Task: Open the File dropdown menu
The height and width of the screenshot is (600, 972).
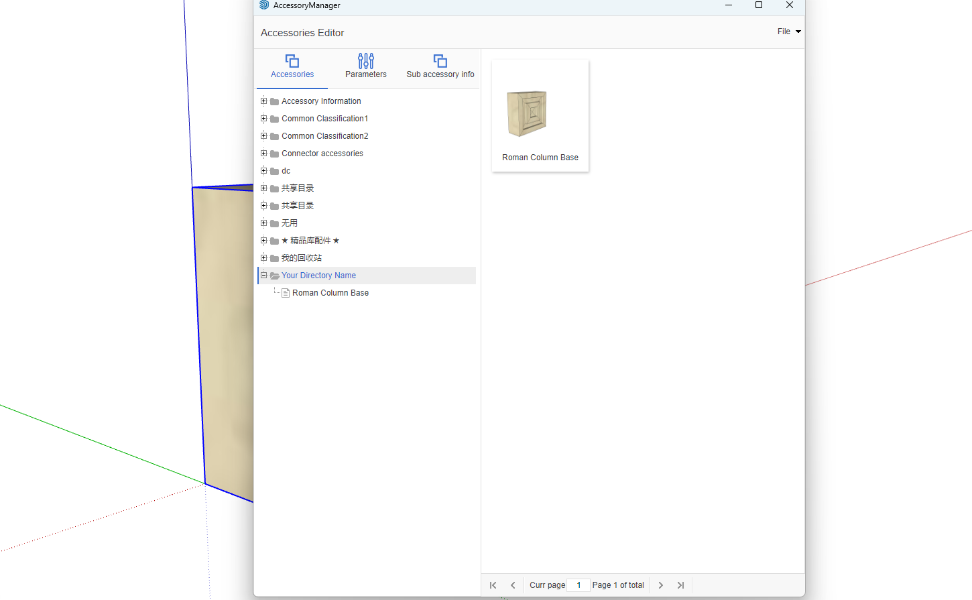Action: [x=788, y=32]
